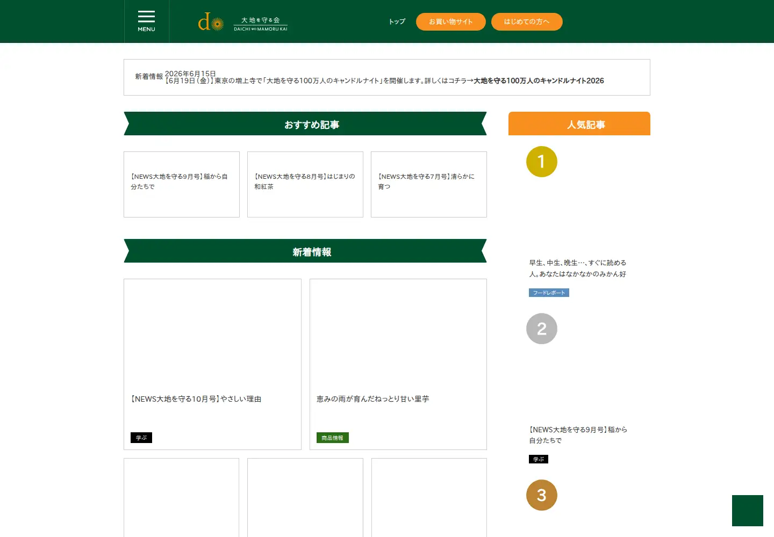Open the キャンドルナイト2026 announcement link
The width and height of the screenshot is (774, 537).
pos(539,81)
